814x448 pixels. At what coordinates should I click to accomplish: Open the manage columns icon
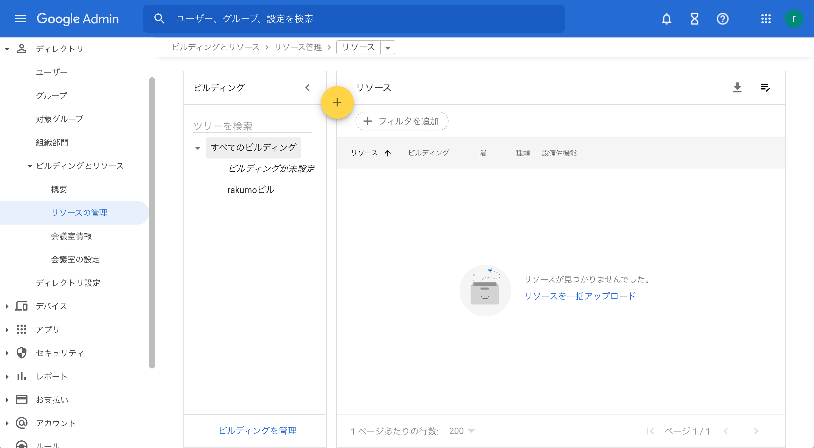point(765,87)
